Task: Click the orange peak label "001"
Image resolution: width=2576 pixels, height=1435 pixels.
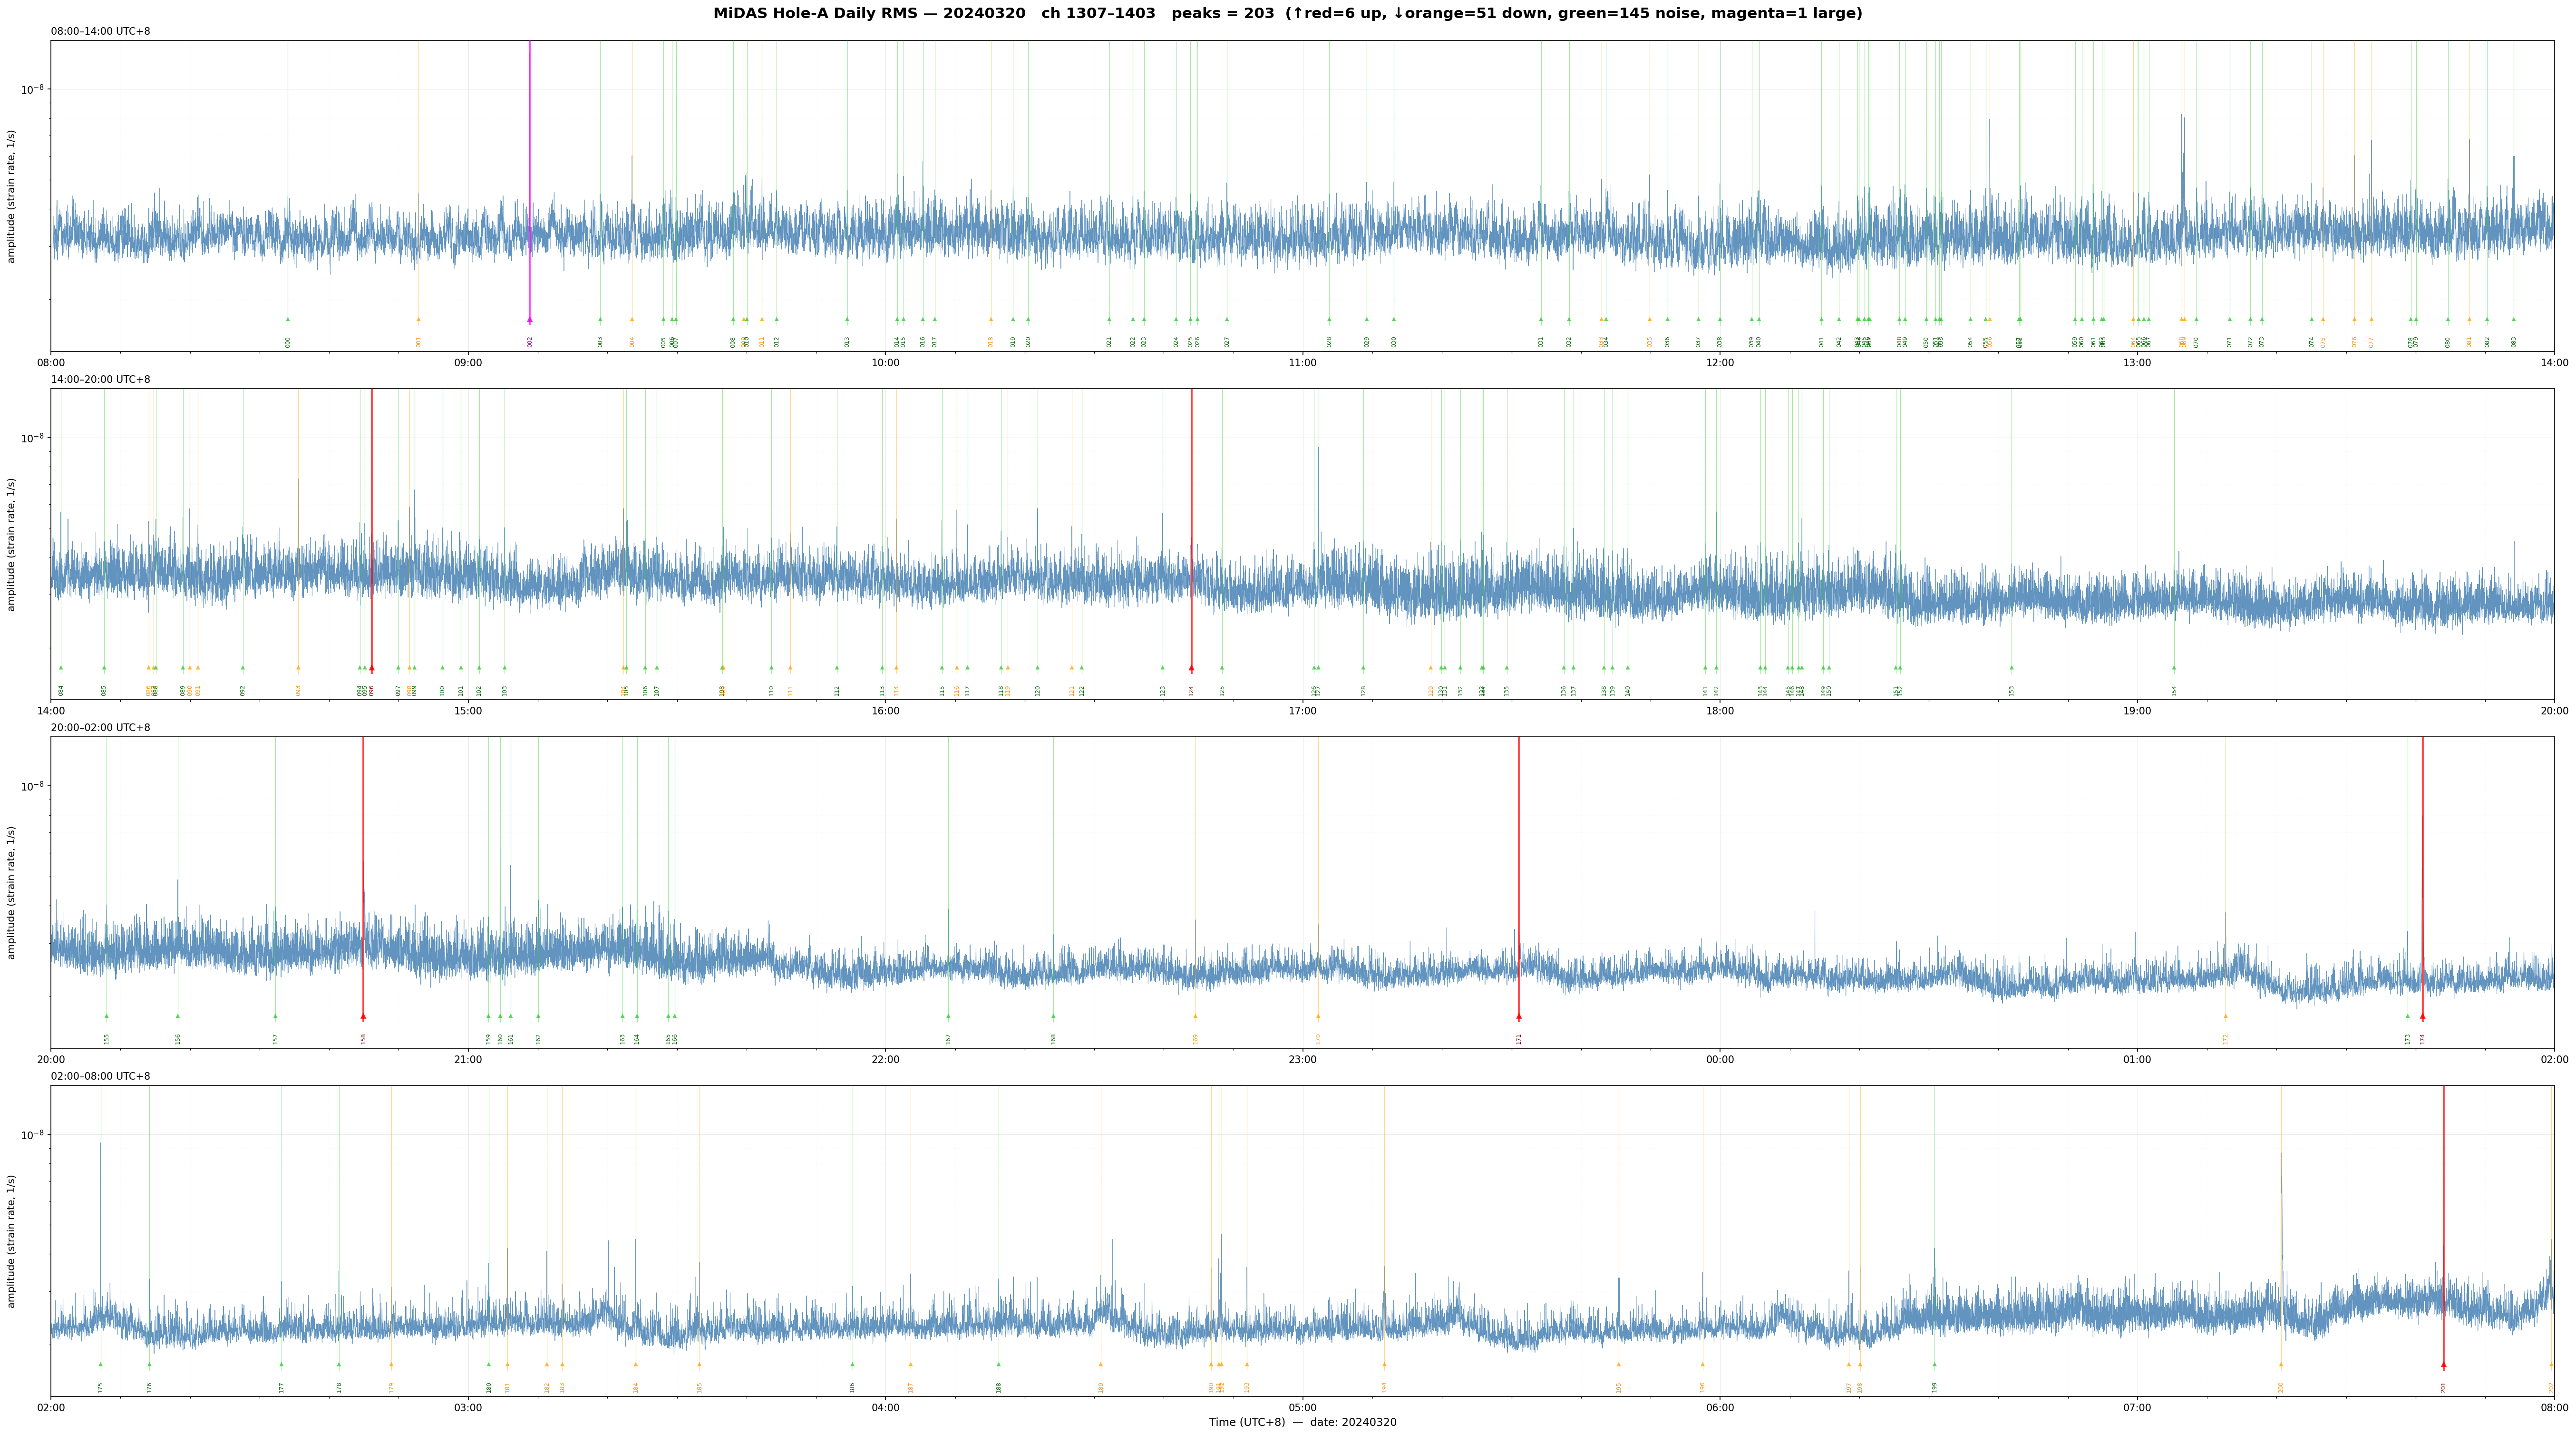Action: pyautogui.click(x=419, y=342)
